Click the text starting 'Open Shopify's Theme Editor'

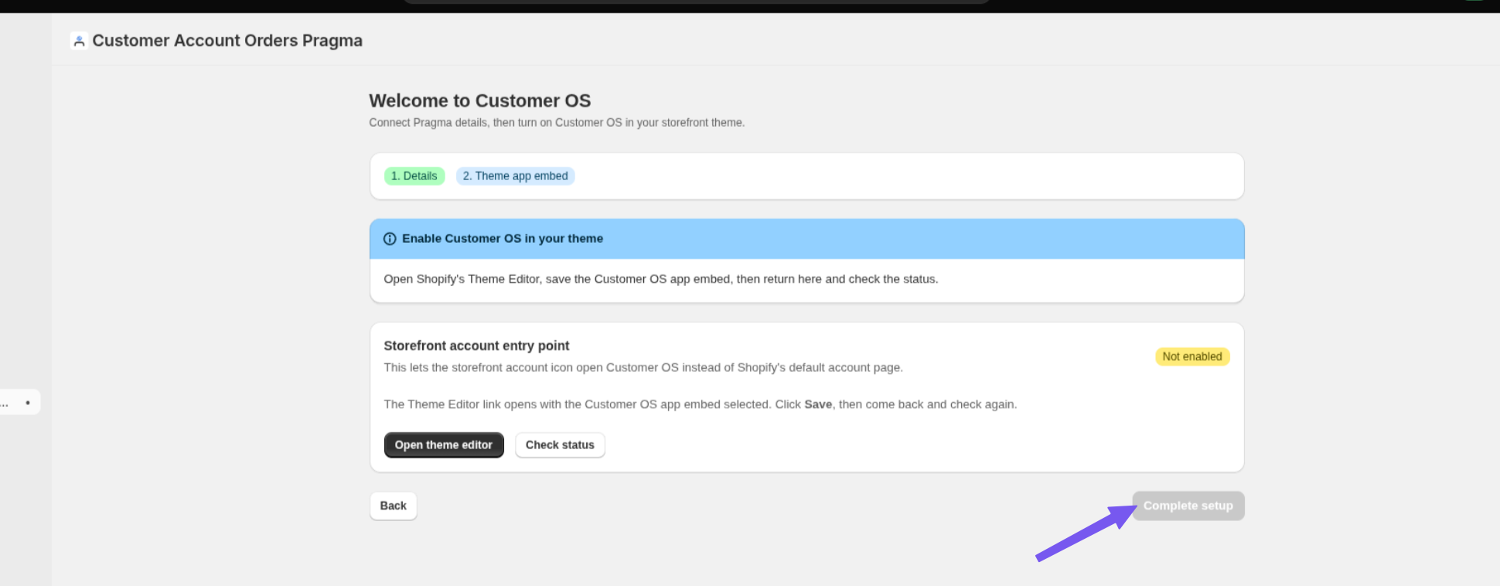[x=661, y=279]
